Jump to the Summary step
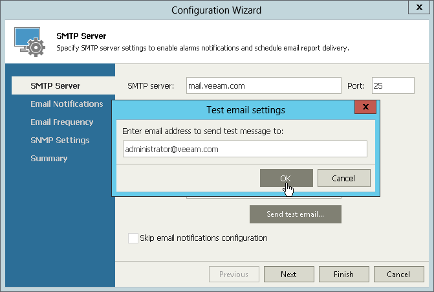Image resolution: width=434 pixels, height=292 pixels. coord(49,158)
